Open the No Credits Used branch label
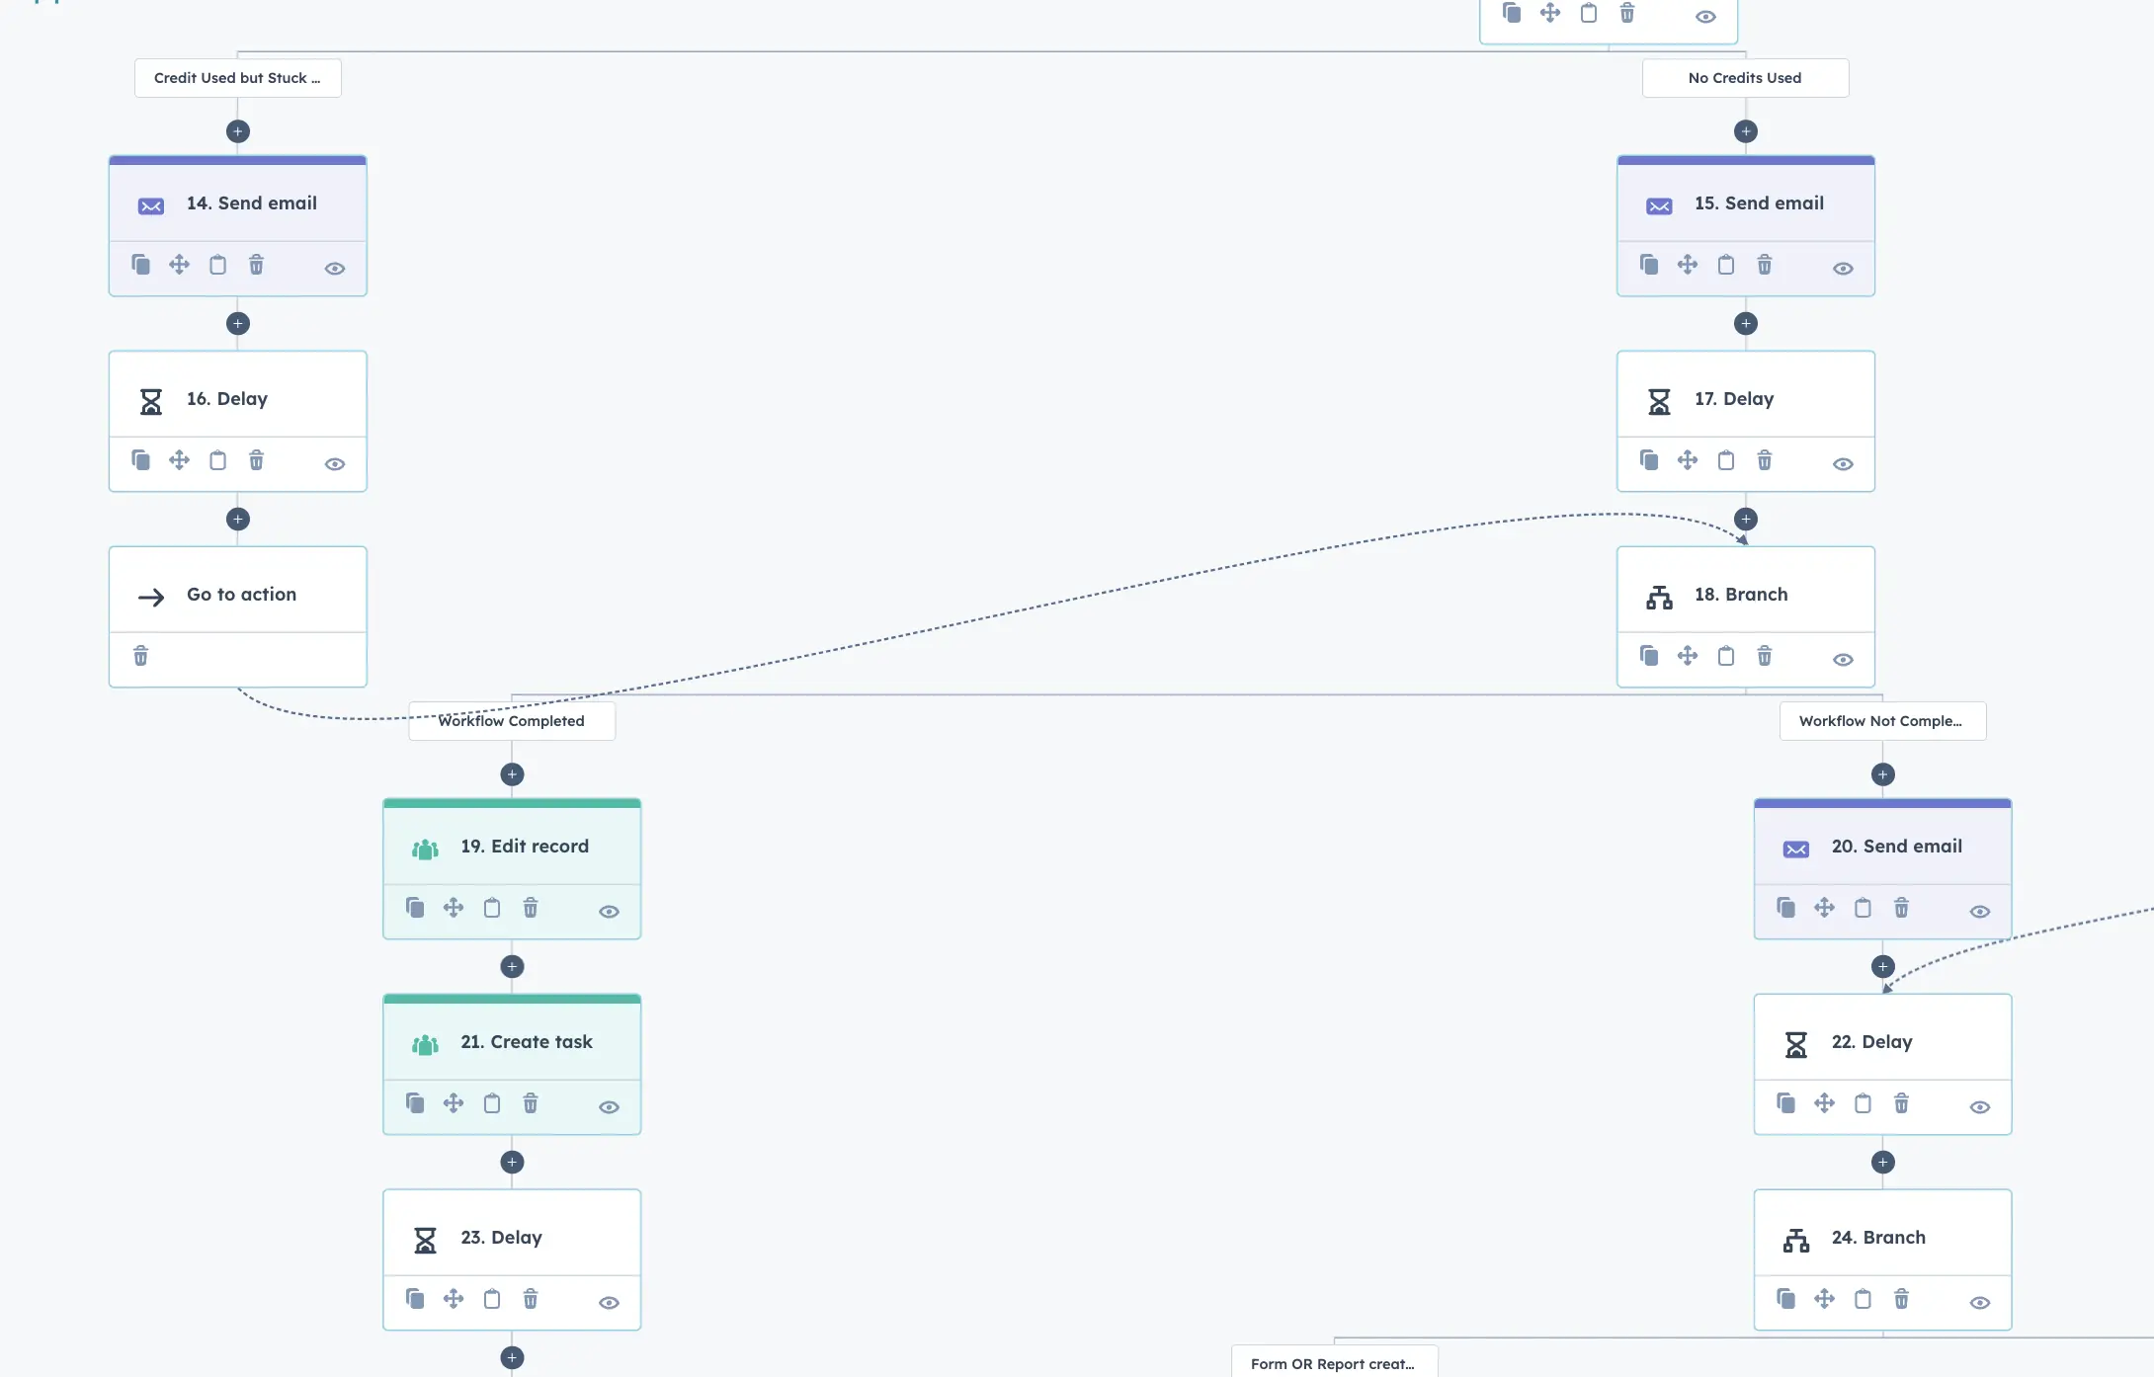 (x=1746, y=78)
